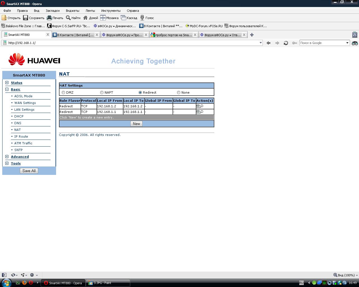
Task: Click the binoculars search icon
Action: click(355, 43)
